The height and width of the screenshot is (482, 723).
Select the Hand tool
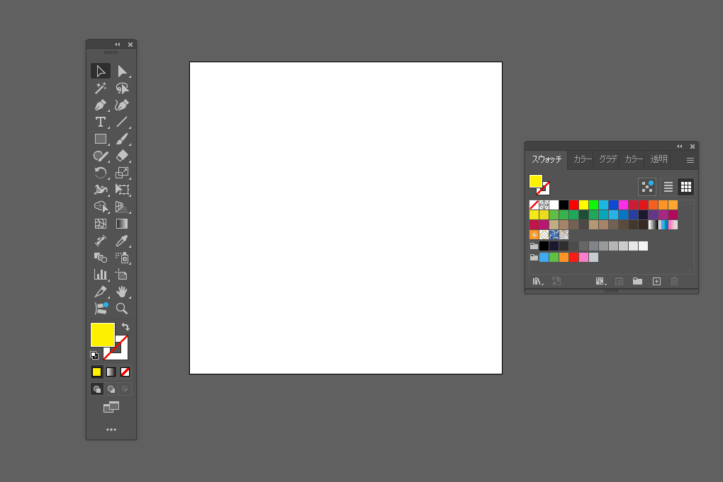pos(122,292)
